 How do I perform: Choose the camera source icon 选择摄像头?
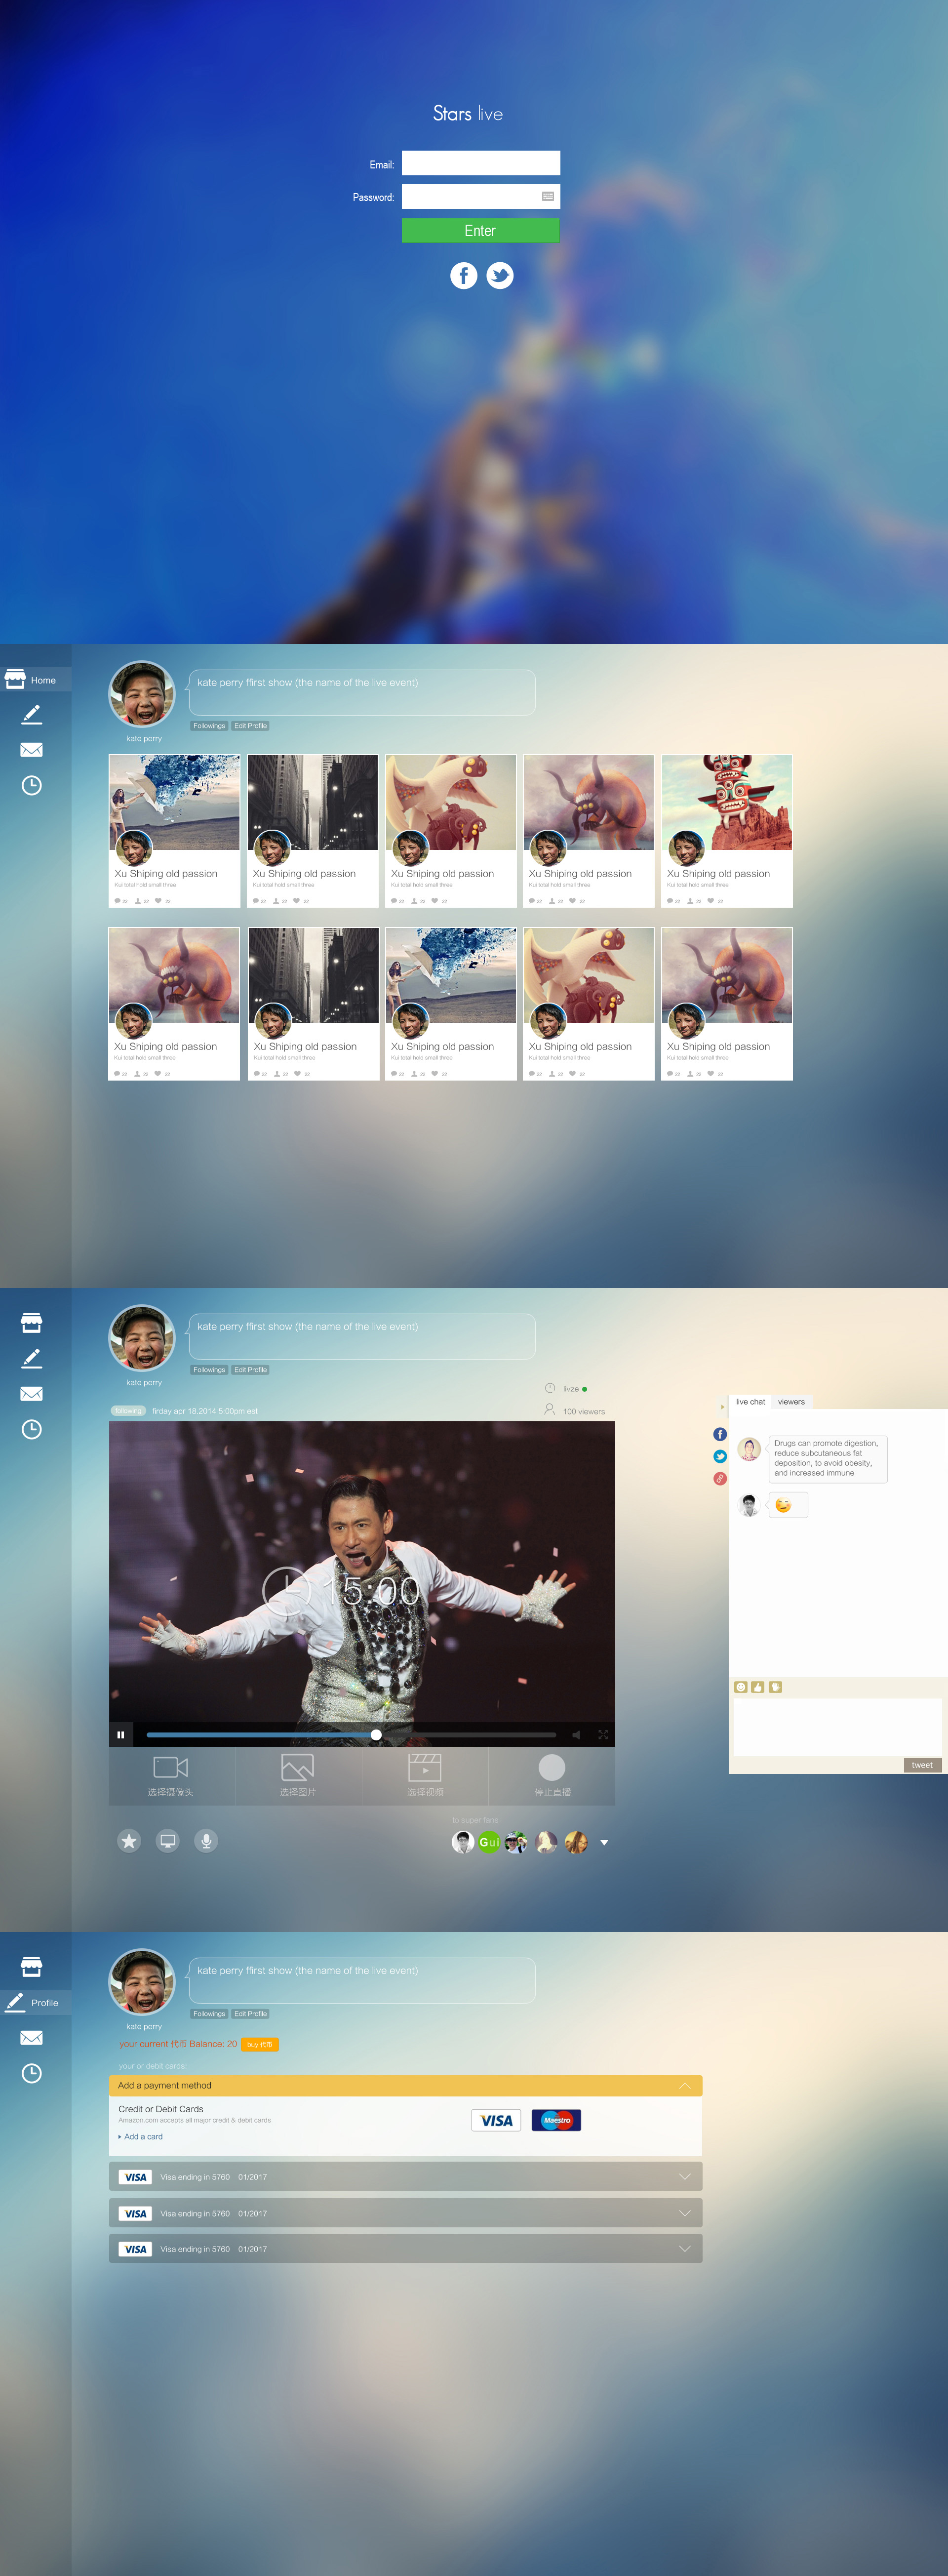coord(171,1767)
